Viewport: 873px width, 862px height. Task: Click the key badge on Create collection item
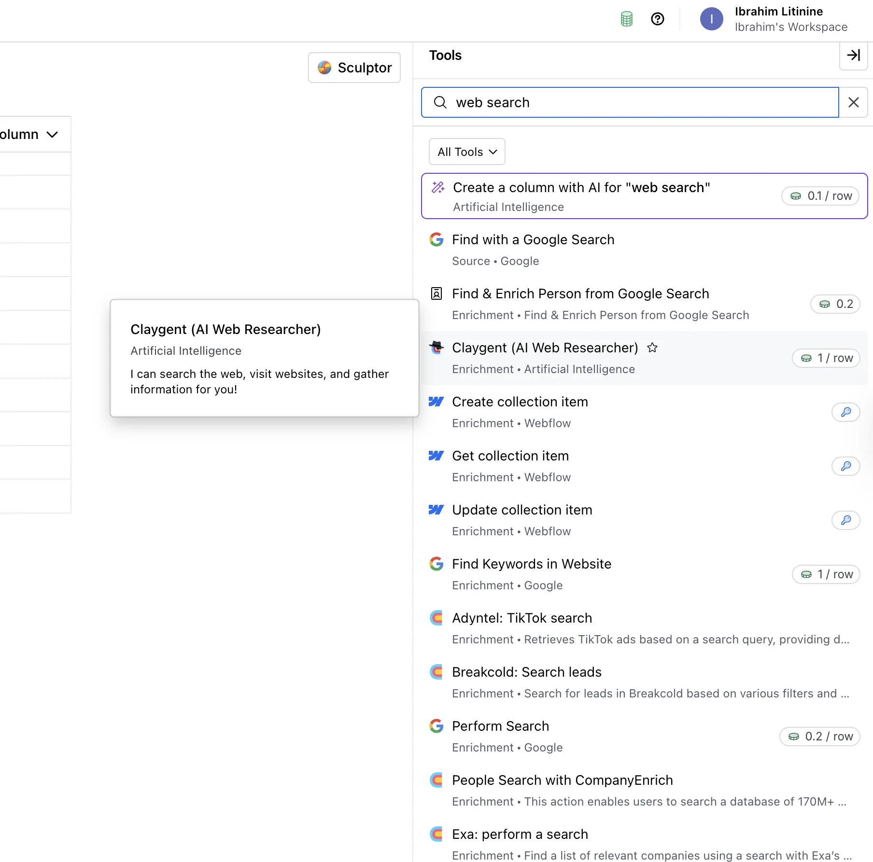[x=846, y=412]
